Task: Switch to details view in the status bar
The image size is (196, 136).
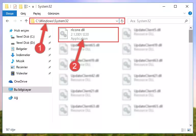Action: coord(183,130)
